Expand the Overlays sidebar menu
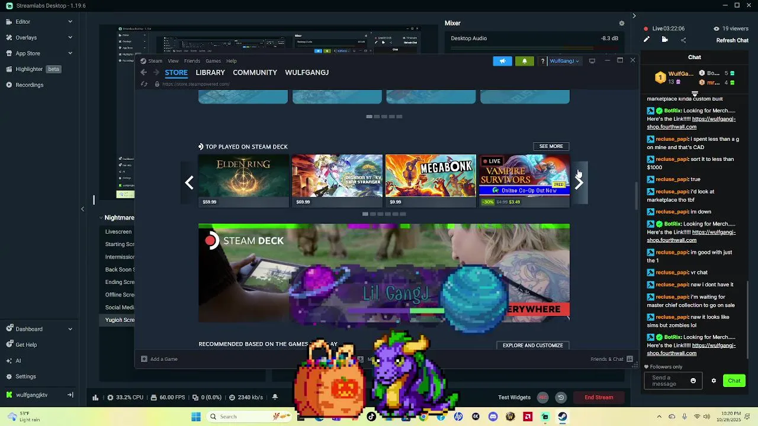The height and width of the screenshot is (426, 758). (x=70, y=37)
